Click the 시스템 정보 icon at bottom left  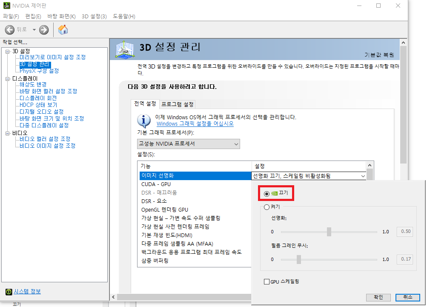[9, 292]
